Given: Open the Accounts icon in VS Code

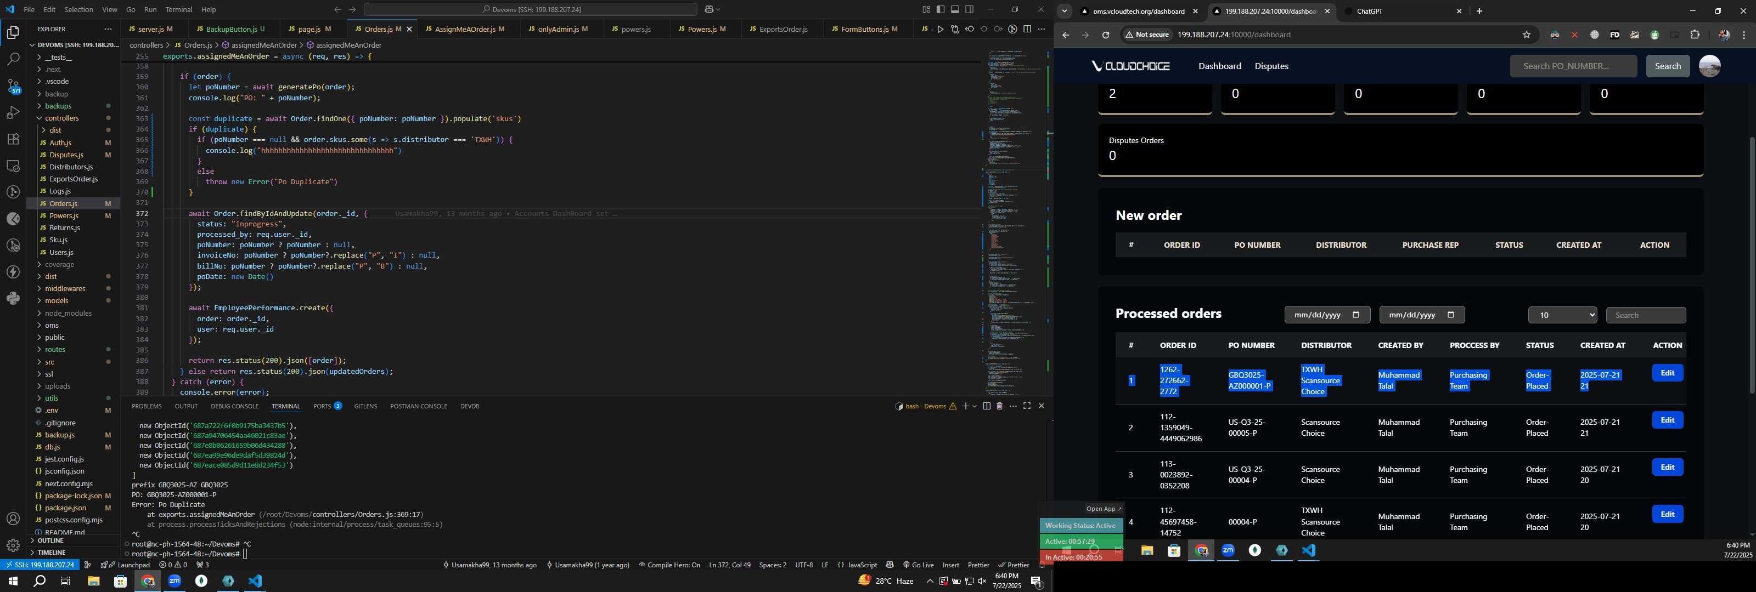Looking at the screenshot, I should coord(13,519).
